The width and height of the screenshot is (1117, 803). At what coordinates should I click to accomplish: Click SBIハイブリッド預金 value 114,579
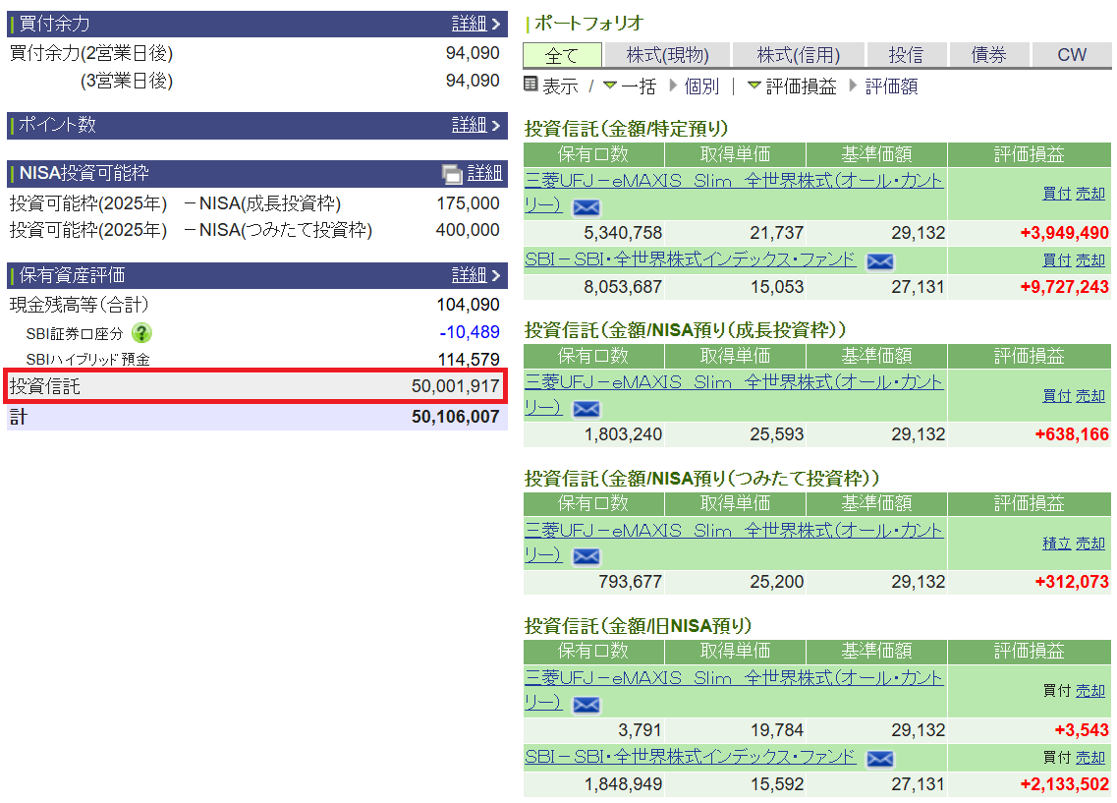point(469,359)
